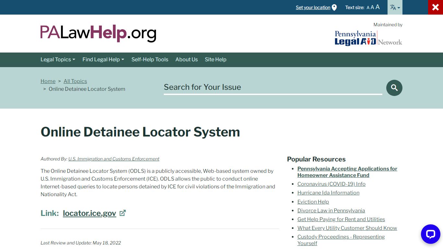Viewport: 443px width, 249px height.
Task: Click the location pin icon
Action: [x=334, y=7]
